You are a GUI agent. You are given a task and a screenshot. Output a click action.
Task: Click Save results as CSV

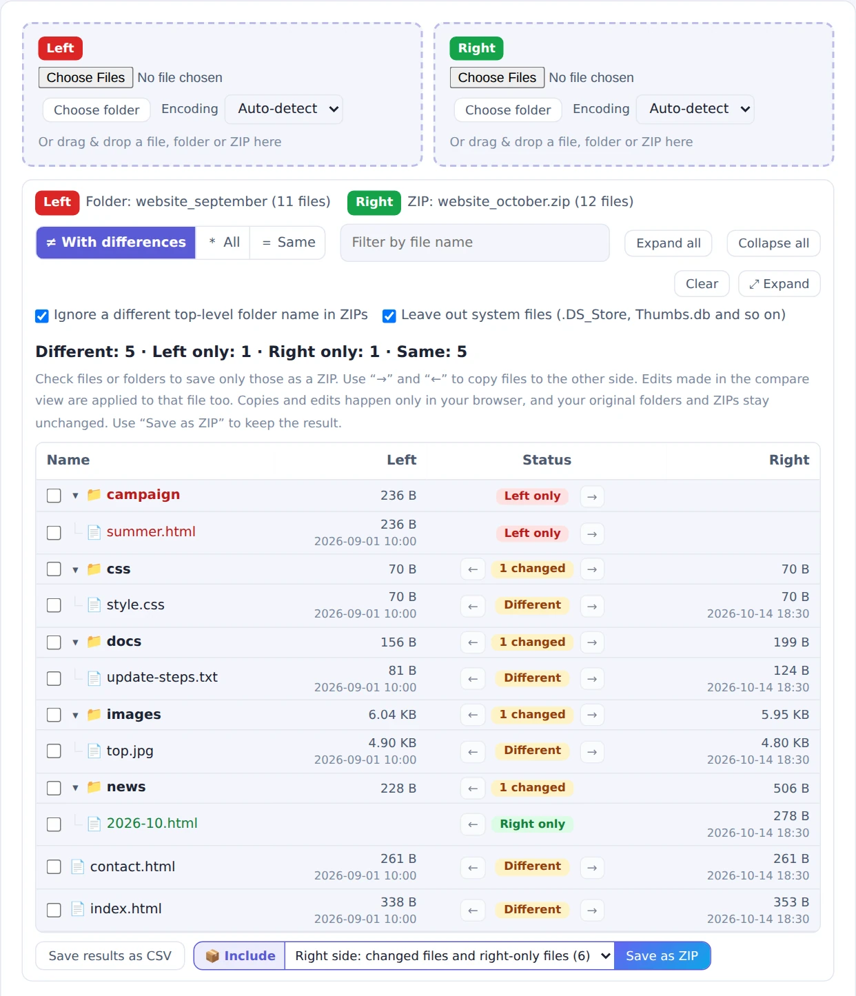[110, 956]
